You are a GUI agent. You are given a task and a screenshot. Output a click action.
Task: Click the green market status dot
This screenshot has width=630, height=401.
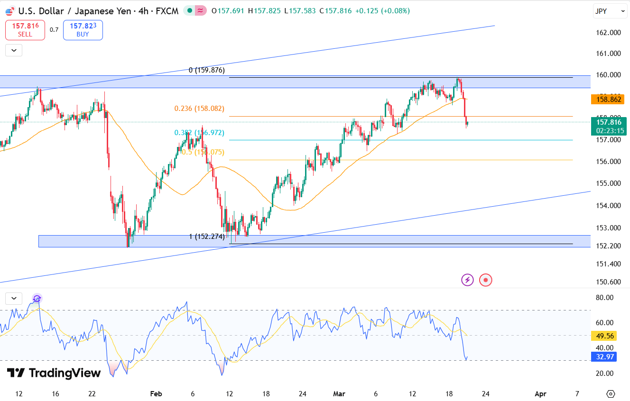pyautogui.click(x=190, y=10)
